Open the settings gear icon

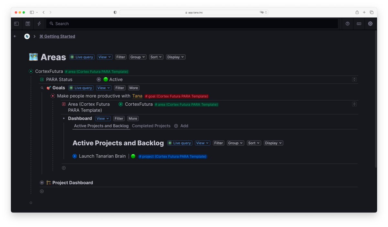(370, 24)
